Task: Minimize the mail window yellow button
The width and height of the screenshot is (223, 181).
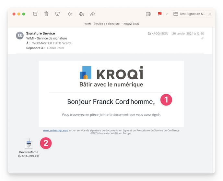Action: [x=19, y=14]
